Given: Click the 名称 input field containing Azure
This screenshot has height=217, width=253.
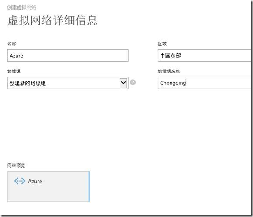Looking at the screenshot, I should [68, 56].
